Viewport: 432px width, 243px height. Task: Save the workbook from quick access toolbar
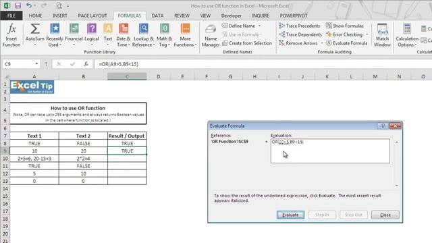click(x=18, y=5)
